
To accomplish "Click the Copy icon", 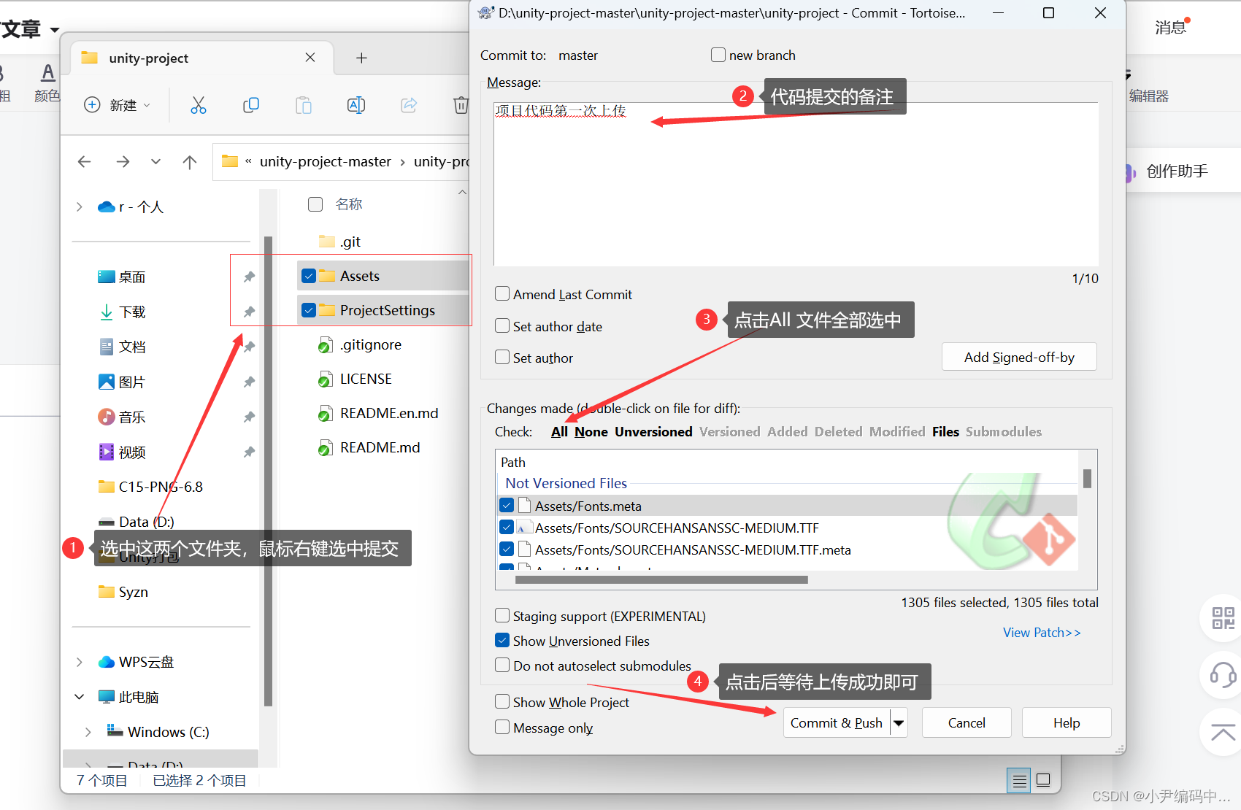I will (x=251, y=104).
